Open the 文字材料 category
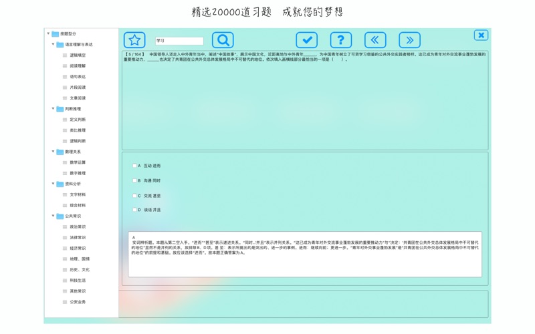 78,194
